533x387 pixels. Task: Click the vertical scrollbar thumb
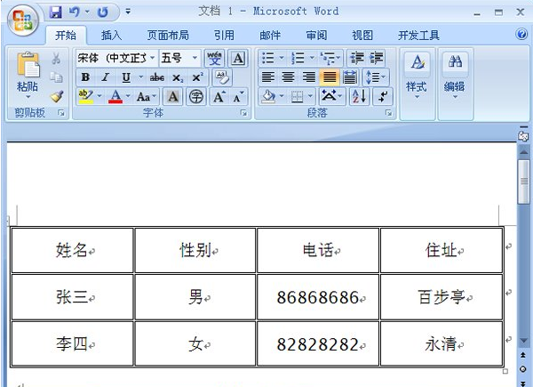[x=524, y=182]
